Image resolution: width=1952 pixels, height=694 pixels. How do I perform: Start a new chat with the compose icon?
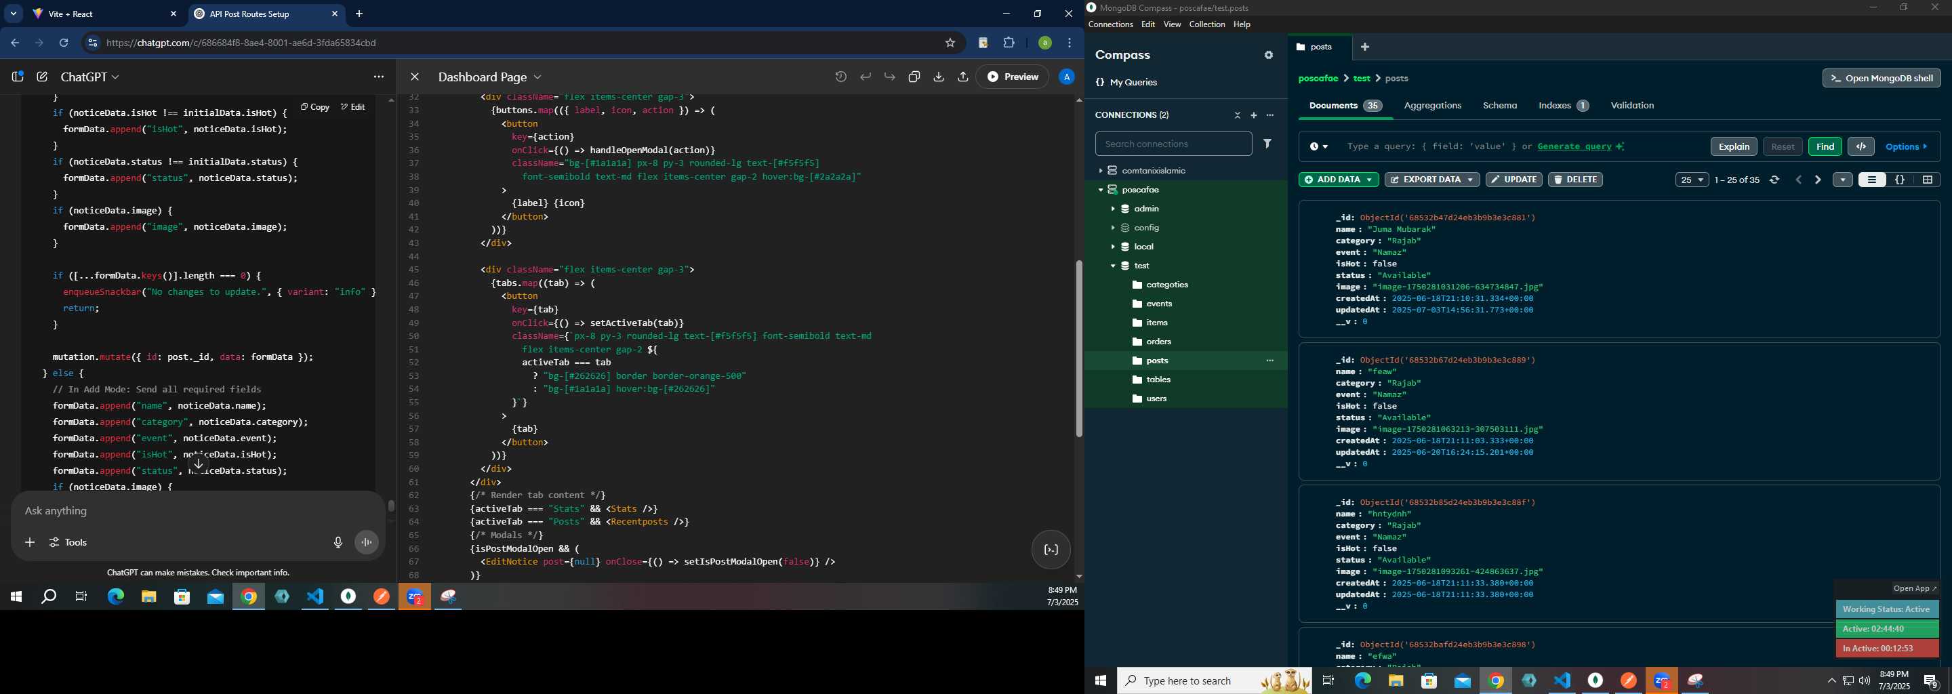tap(43, 77)
